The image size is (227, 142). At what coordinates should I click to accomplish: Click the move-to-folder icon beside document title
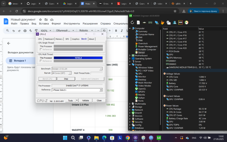pyautogui.click(x=46, y=20)
